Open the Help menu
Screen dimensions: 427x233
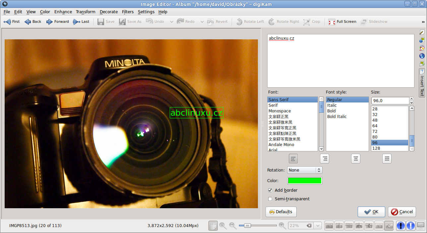pos(163,12)
